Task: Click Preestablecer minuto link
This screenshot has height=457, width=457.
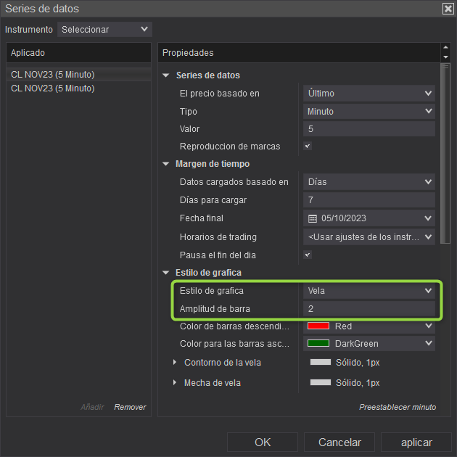Action: (x=398, y=407)
